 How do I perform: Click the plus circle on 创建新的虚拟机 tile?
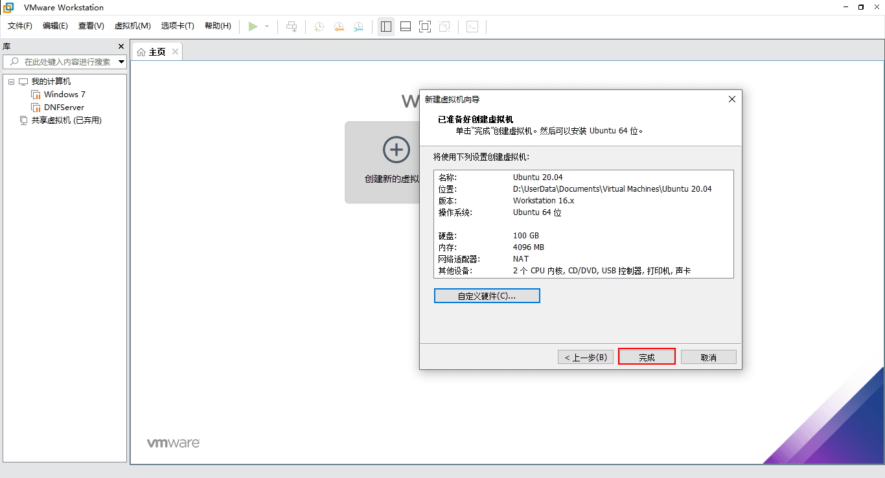(x=397, y=150)
